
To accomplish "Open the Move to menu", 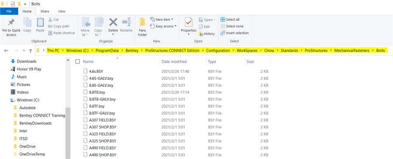I will click(x=85, y=27).
